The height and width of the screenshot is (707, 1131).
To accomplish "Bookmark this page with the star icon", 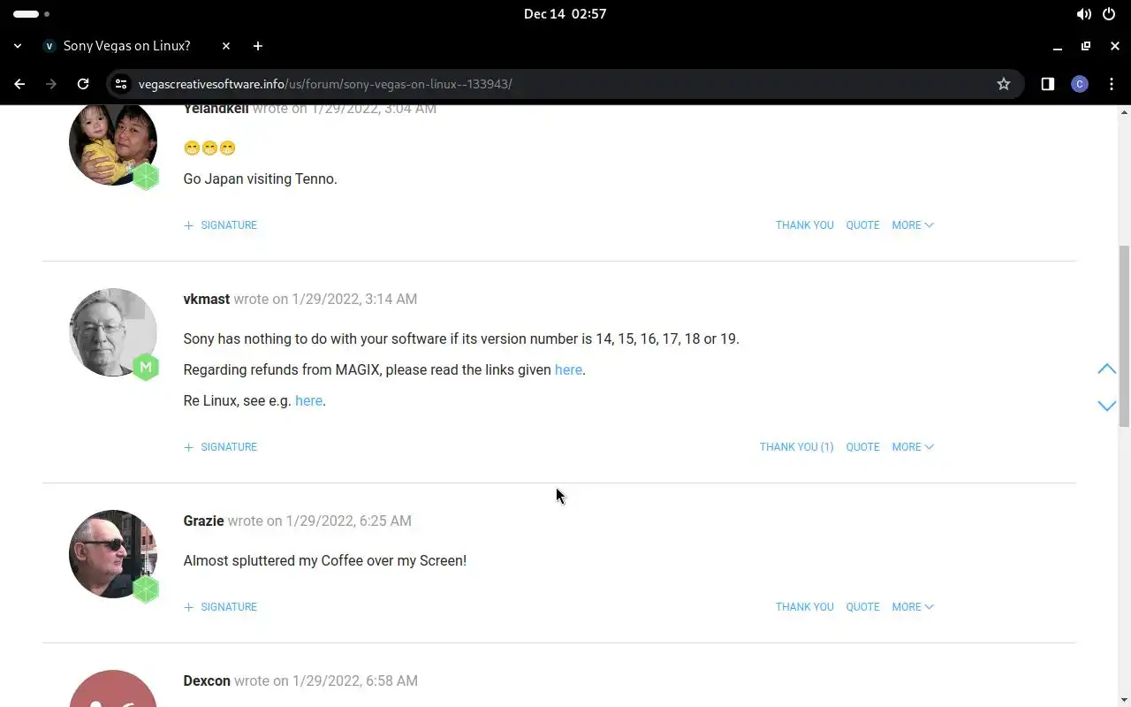I will (x=1004, y=84).
